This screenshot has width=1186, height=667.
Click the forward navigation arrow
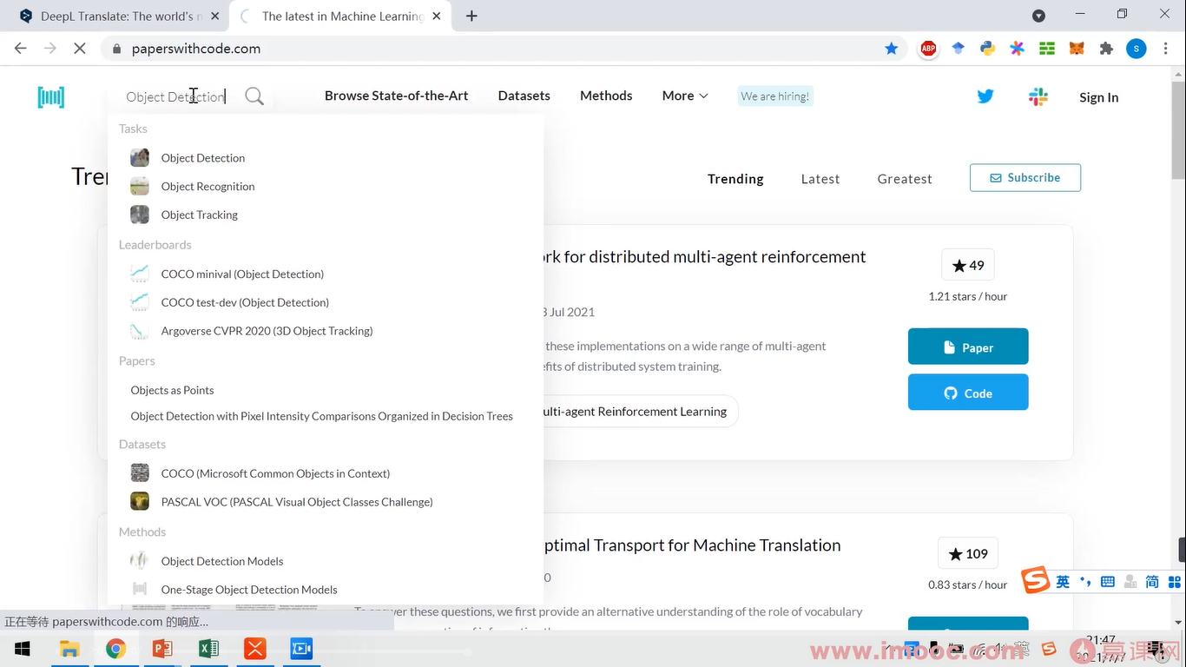(50, 49)
